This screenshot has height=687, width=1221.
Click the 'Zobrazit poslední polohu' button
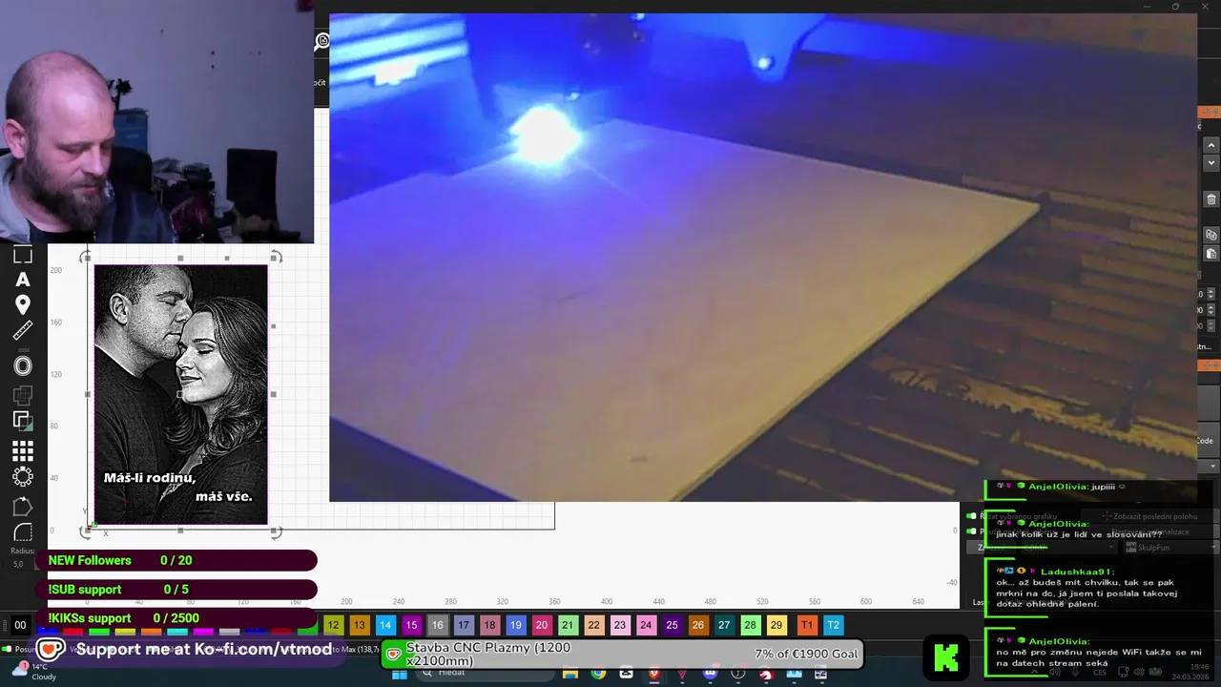pos(1149,516)
